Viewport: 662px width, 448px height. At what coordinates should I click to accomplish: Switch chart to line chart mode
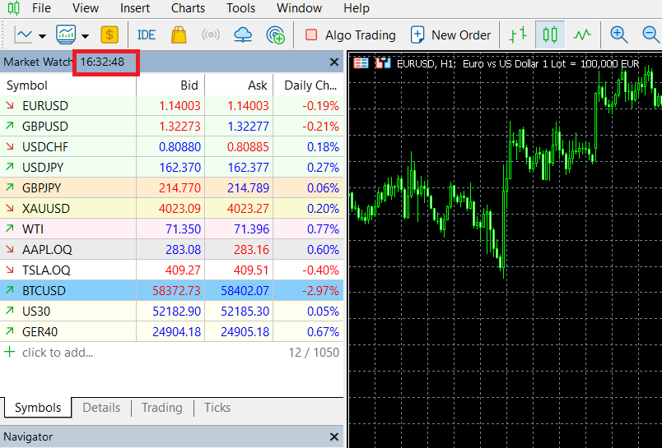tap(582, 35)
